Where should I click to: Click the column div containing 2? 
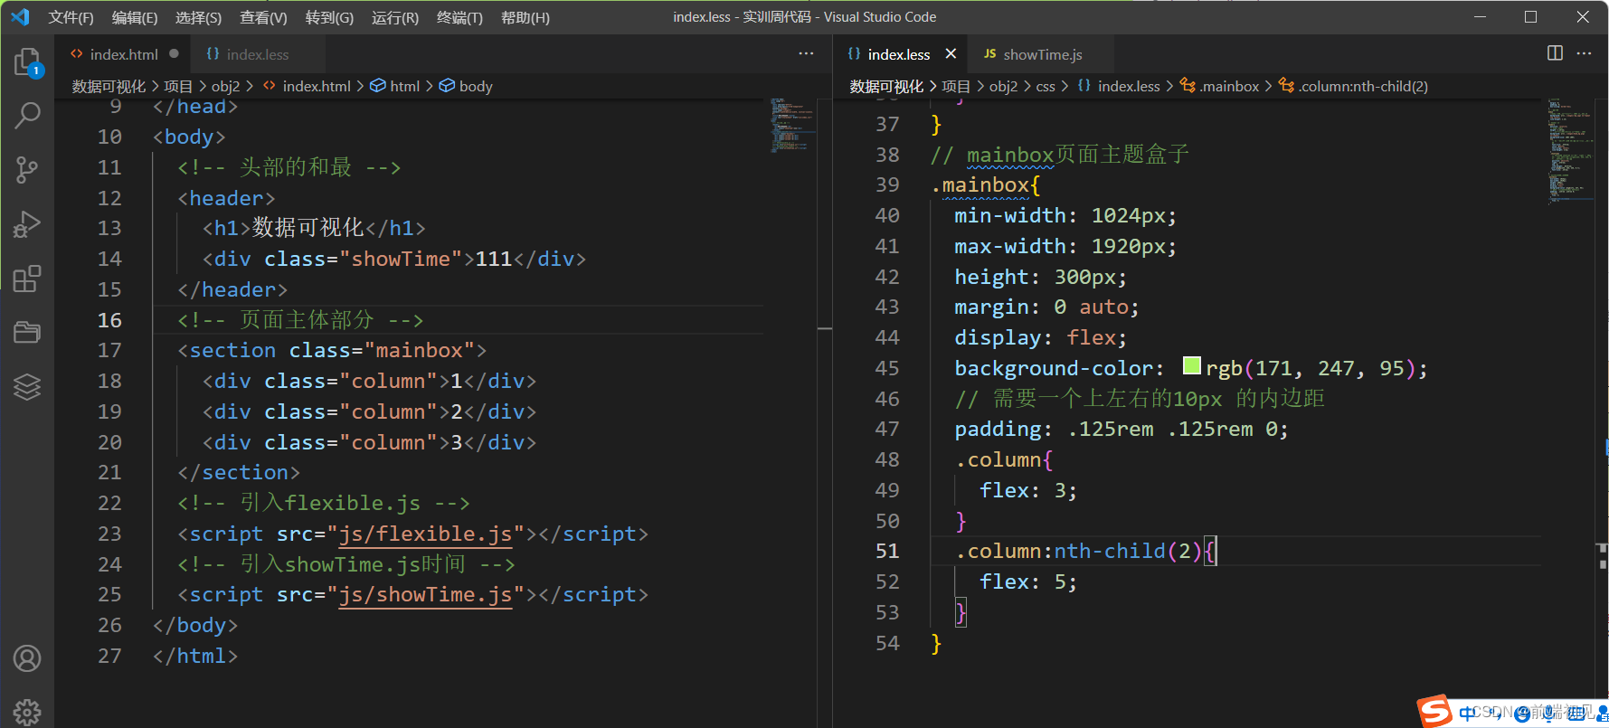(x=369, y=411)
